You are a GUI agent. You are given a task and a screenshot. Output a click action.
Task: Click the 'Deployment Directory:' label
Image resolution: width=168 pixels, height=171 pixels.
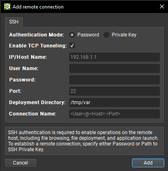coord(37,103)
